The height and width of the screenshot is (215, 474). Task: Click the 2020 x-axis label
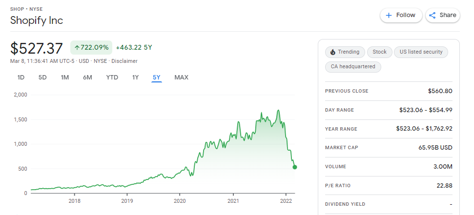tap(180, 200)
